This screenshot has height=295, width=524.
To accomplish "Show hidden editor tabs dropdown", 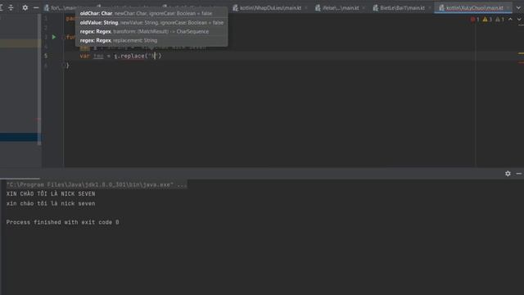I will point(518,7).
